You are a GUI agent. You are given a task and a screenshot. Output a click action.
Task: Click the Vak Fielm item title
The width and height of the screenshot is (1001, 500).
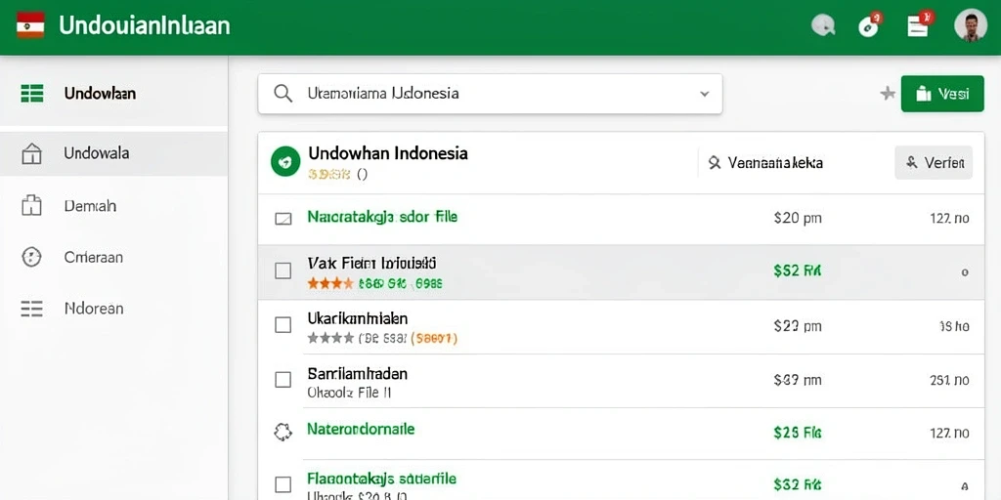(371, 263)
